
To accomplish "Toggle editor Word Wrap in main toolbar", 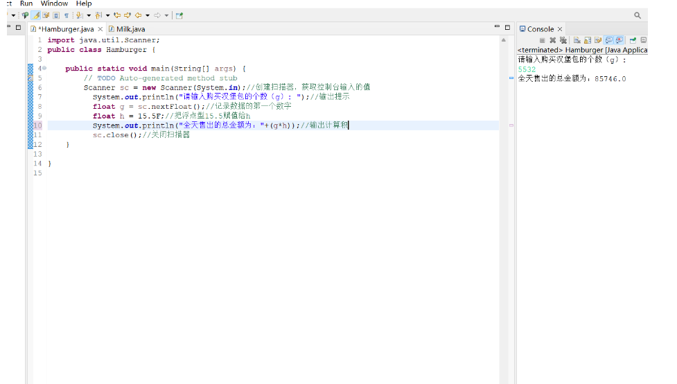I will point(46,15).
